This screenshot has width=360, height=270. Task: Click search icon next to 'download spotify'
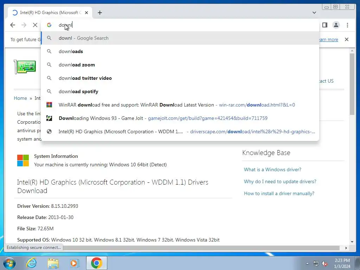tap(49, 91)
